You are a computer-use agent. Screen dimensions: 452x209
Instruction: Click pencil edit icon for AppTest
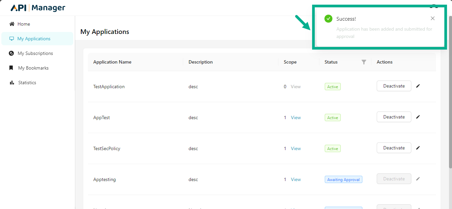click(x=418, y=117)
